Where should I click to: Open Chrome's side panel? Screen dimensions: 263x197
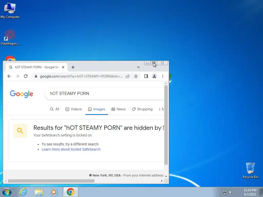146,76
